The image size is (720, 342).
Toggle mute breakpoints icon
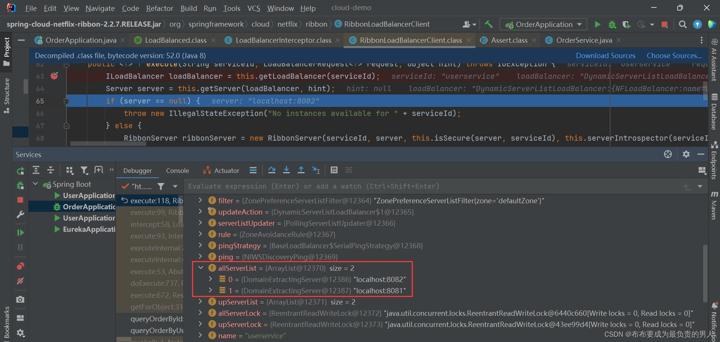coord(21,280)
